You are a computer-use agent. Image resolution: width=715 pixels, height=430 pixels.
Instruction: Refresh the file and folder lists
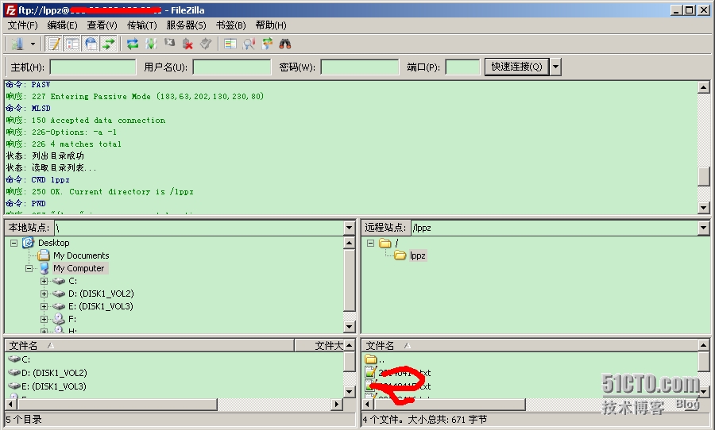(x=133, y=44)
